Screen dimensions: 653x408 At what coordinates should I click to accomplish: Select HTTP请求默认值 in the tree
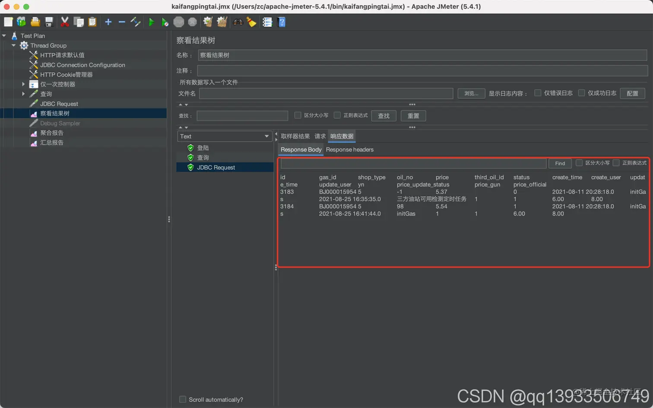click(62, 55)
